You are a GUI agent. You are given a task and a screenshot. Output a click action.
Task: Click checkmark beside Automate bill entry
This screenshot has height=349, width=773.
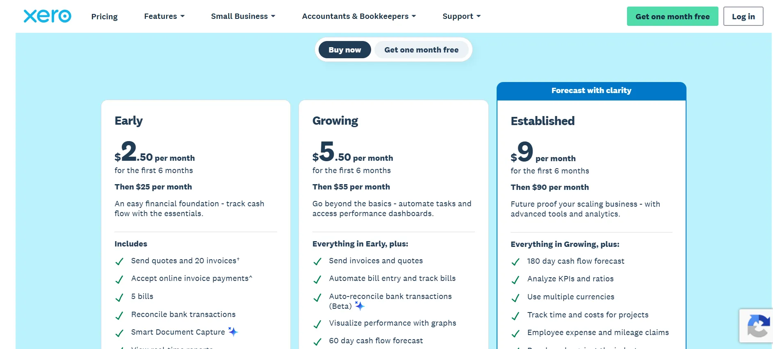pos(317,279)
